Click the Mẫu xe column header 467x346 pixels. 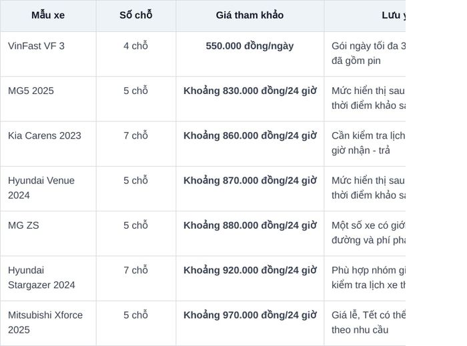coord(48,15)
